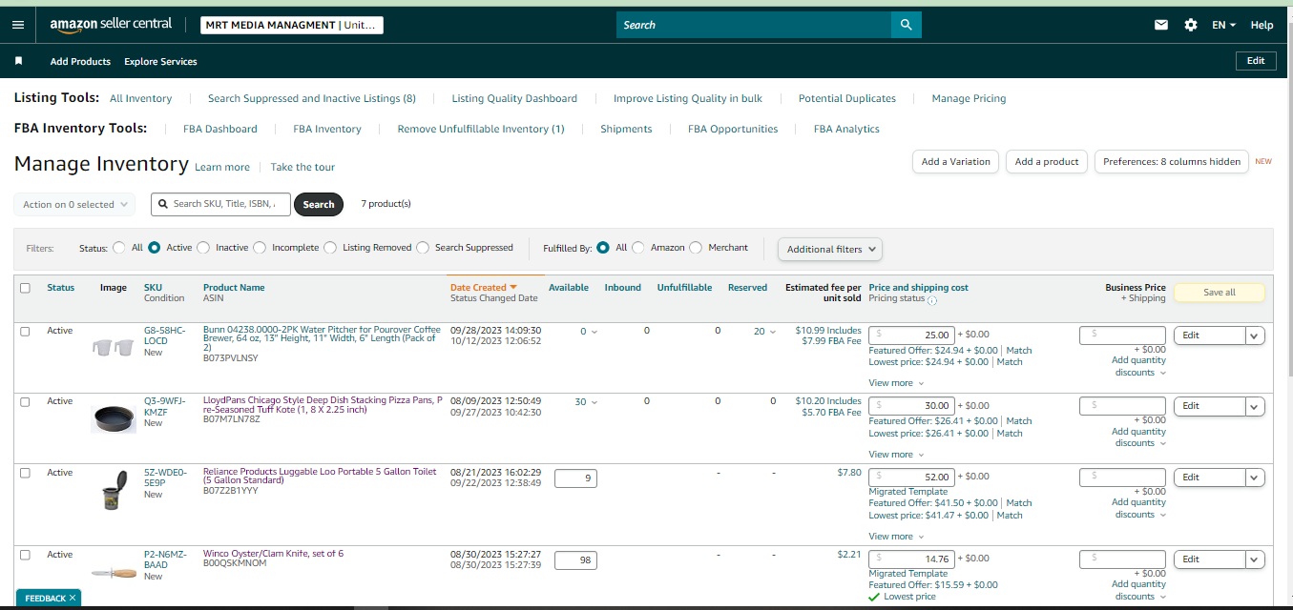This screenshot has width=1293, height=610.
Task: Expand the Available 30 chevron for LloydPans
Action: (x=594, y=402)
